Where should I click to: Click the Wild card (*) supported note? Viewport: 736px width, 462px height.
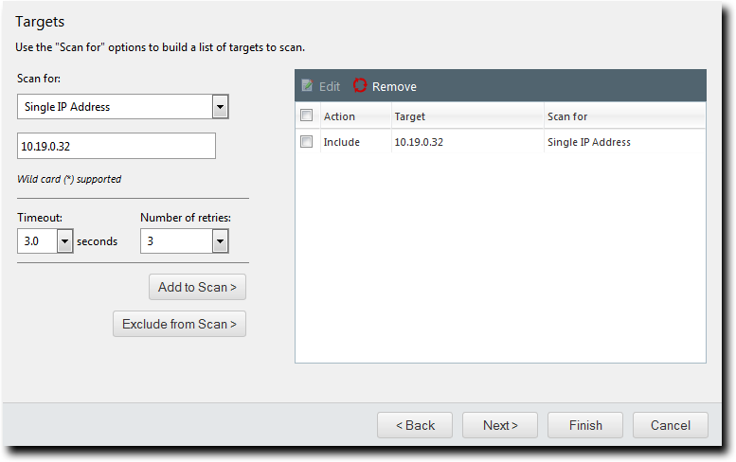[x=69, y=179]
